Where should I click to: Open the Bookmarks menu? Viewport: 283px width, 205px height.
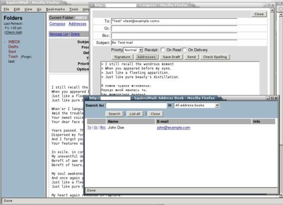point(55,9)
